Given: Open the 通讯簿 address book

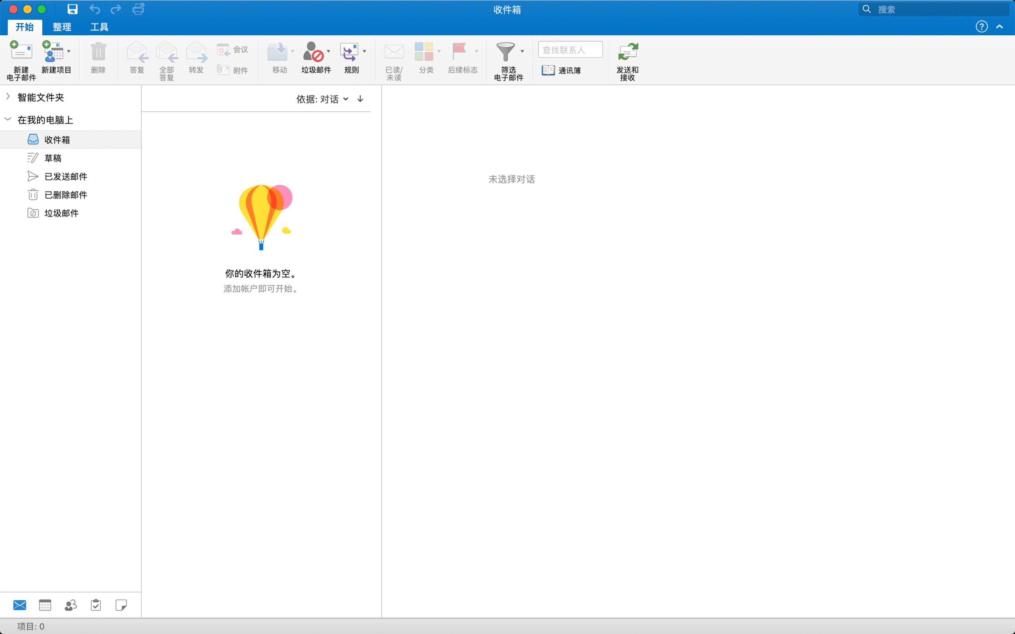Looking at the screenshot, I should [562, 71].
